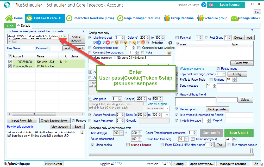Expand the hidden tabs overflow button
Image resolution: width=264 pixels, height=167 pixels.
tap(257, 12)
